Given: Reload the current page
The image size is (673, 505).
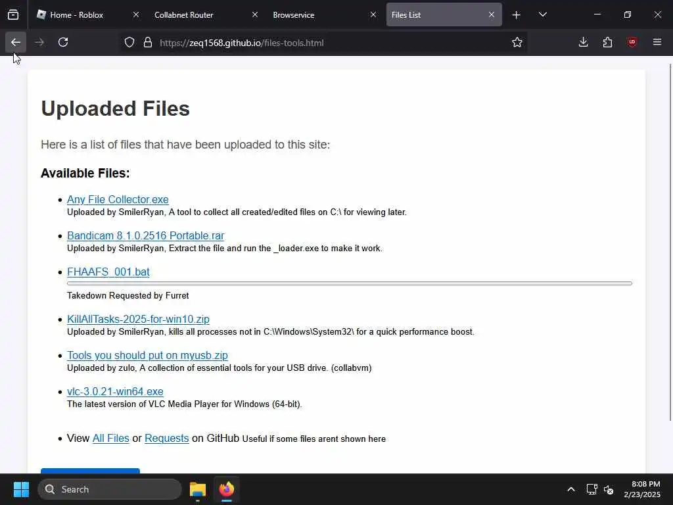Looking at the screenshot, I should 63,42.
